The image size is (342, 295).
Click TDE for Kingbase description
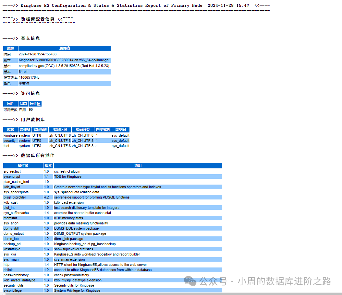67,176
